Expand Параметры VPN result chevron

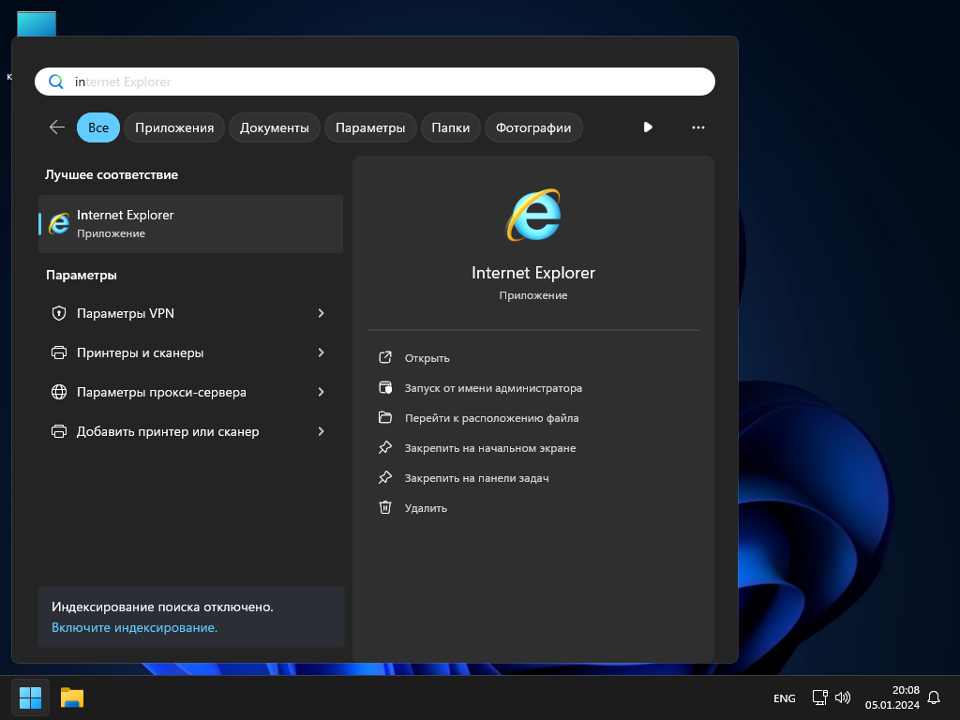point(321,313)
